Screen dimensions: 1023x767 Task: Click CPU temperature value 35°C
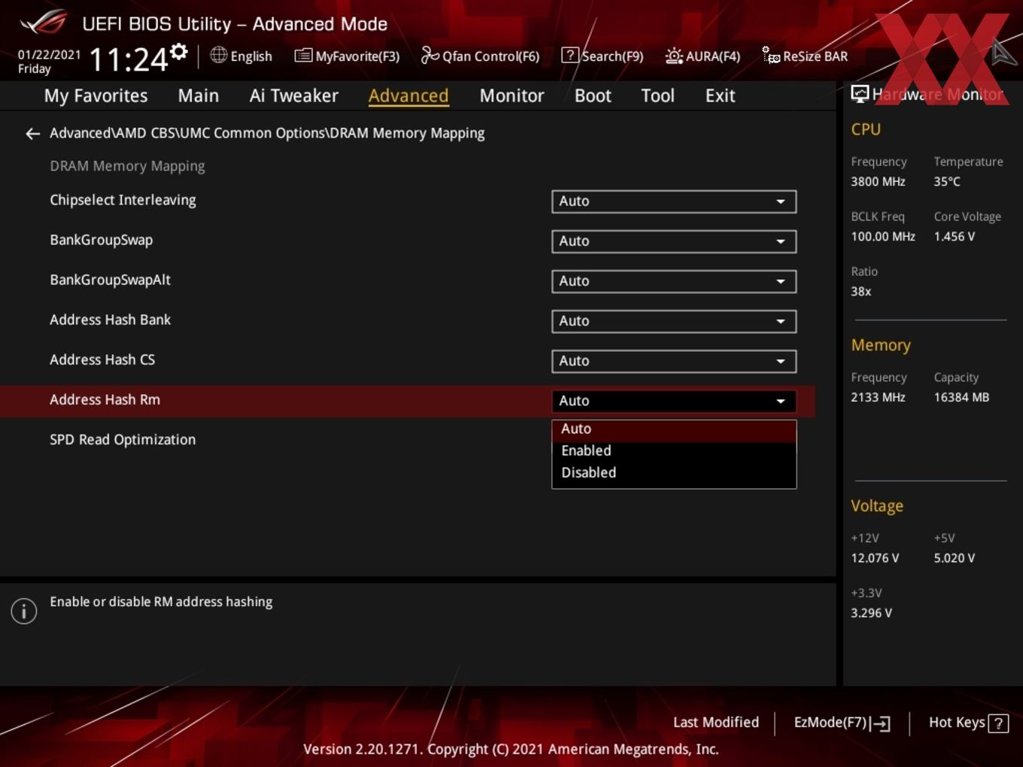pyautogui.click(x=947, y=182)
